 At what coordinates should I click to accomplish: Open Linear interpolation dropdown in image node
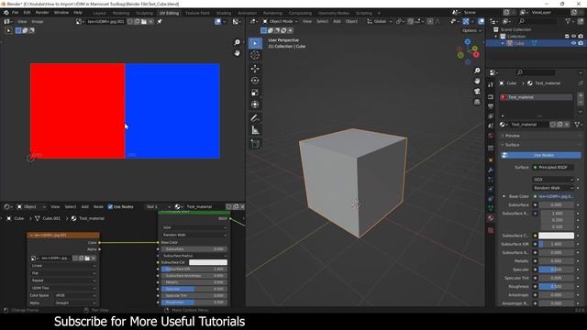[63, 266]
